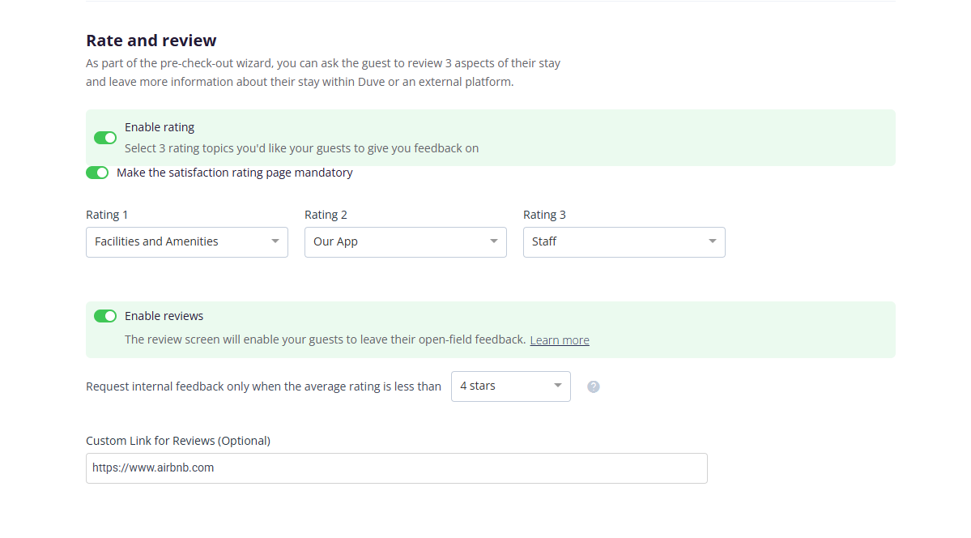971x538 pixels.
Task: Click the Request internal feedback text
Action: (x=263, y=386)
